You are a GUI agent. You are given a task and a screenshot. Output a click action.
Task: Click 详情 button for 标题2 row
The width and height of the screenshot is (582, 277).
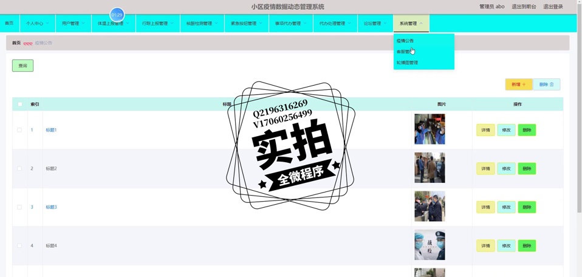pyautogui.click(x=485, y=168)
